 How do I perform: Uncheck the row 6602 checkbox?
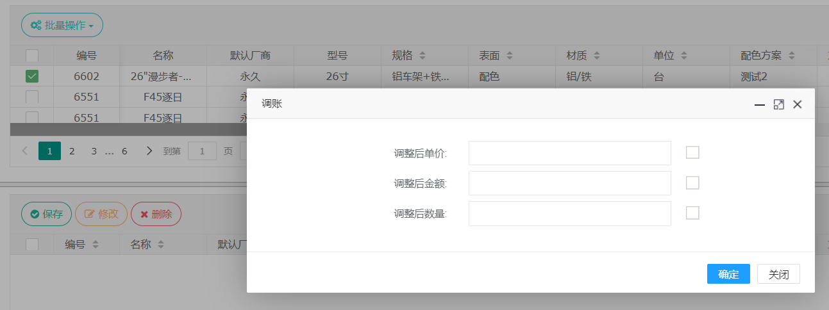click(32, 76)
